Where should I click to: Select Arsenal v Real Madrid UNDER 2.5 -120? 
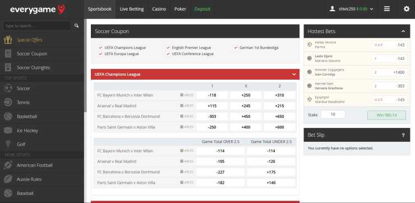[x=271, y=162]
